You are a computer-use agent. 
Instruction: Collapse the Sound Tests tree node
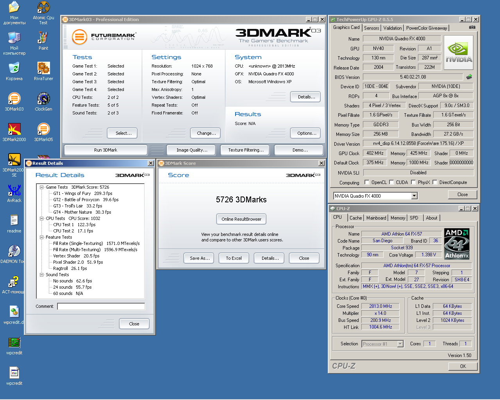[41, 275]
